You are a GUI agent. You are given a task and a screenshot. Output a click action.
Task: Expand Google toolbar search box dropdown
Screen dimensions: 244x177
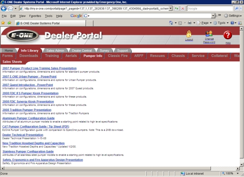[213, 16]
